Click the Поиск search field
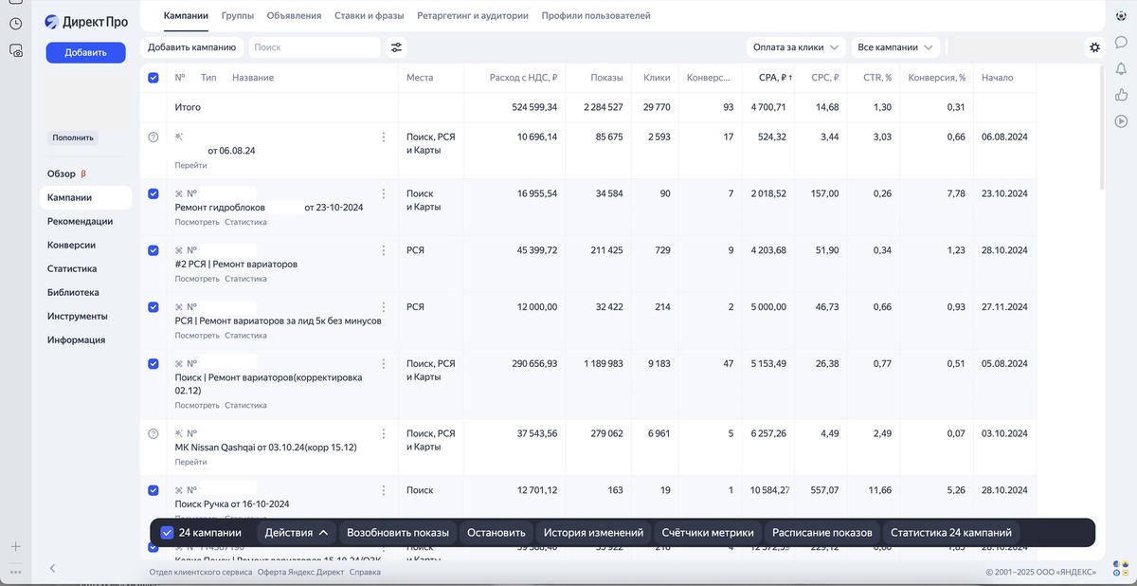 click(315, 47)
